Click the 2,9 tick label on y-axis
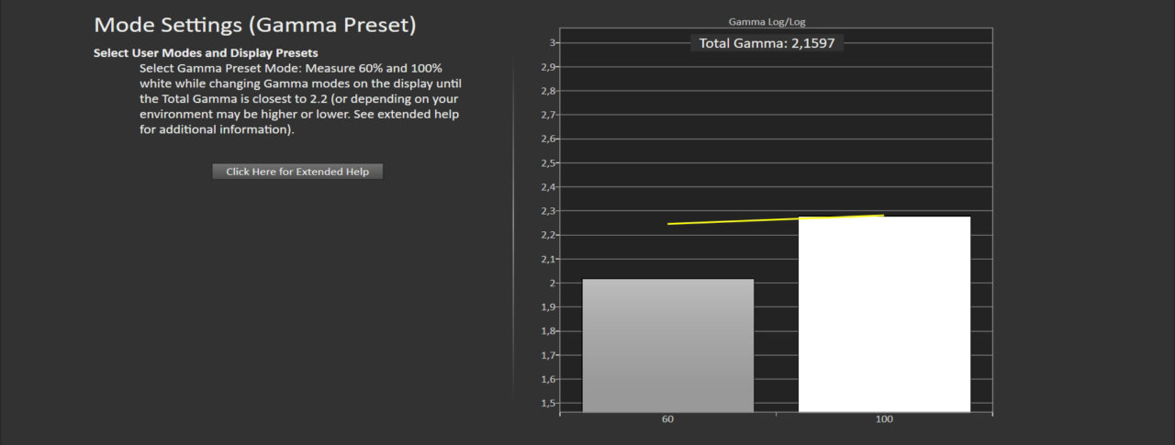 pos(548,67)
